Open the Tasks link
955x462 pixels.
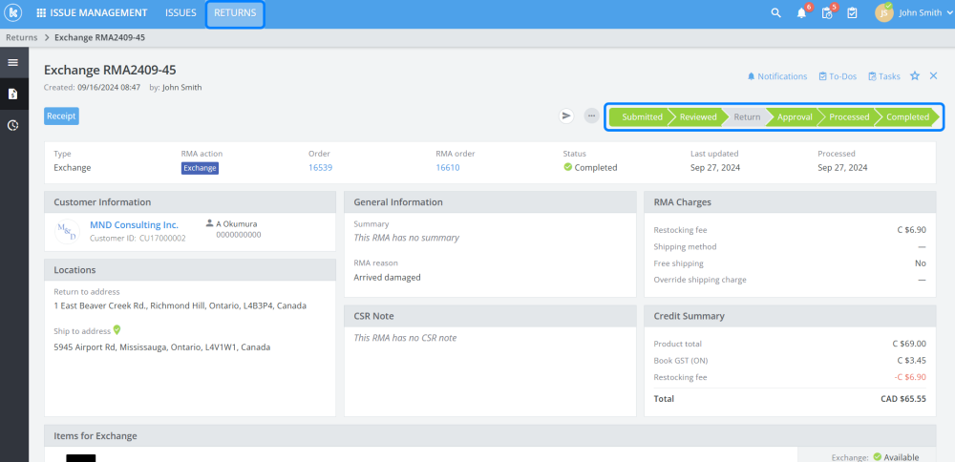884,76
